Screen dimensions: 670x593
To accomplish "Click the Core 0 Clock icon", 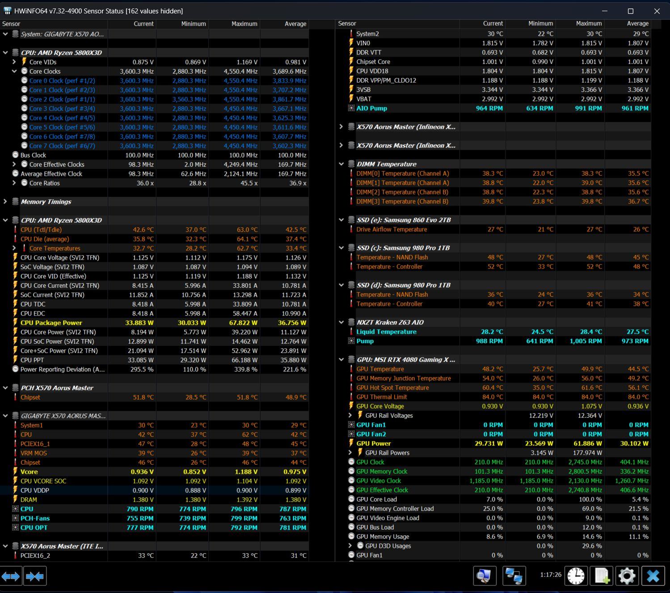I will click(x=25, y=80).
